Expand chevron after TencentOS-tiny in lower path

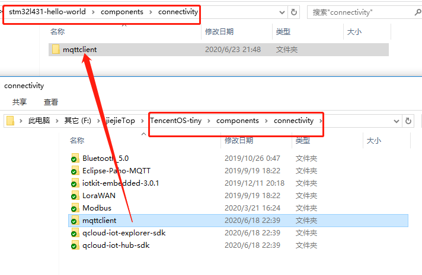209,121
